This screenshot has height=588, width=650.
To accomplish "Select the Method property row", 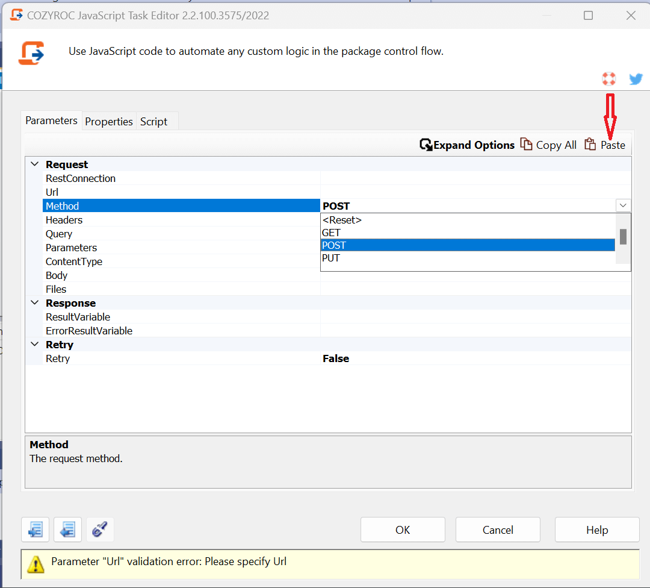I will coord(181,206).
